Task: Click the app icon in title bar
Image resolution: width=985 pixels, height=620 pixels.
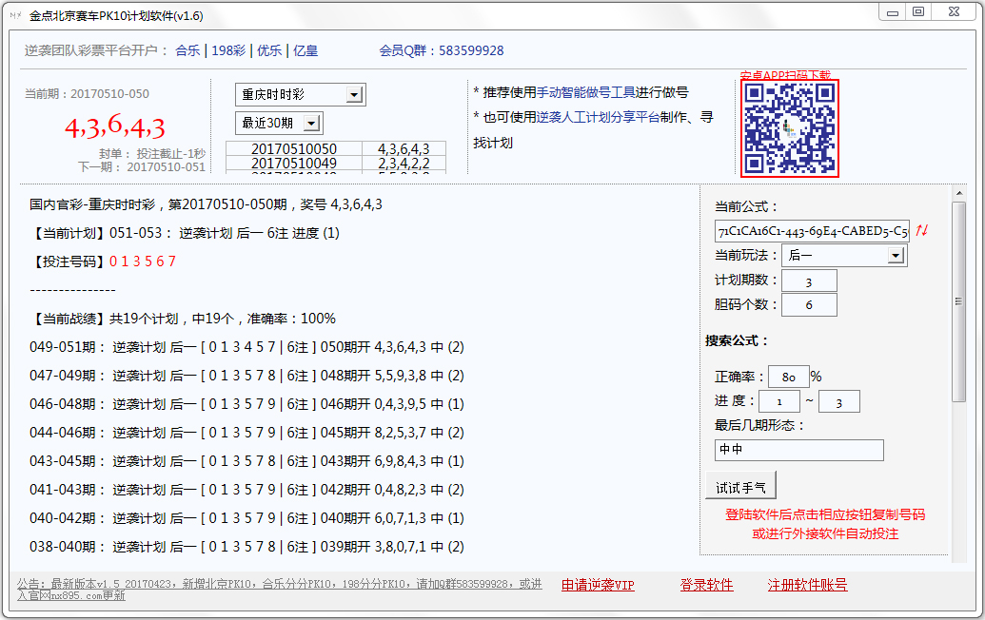Action: coord(16,15)
